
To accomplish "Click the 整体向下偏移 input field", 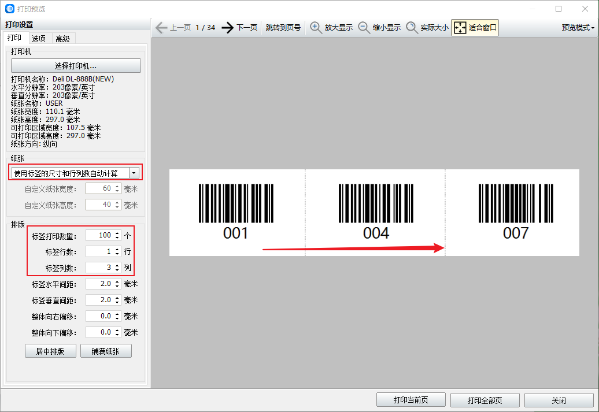I will (x=99, y=332).
